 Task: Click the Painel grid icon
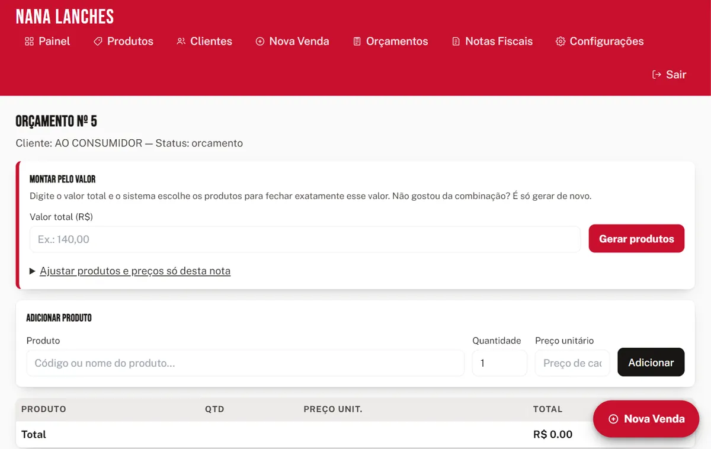[29, 41]
